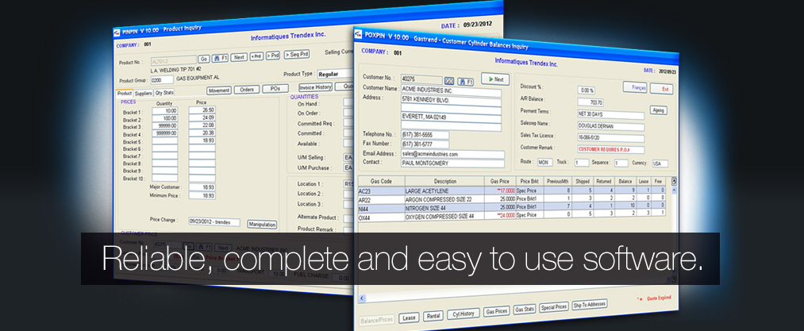This screenshot has height=331, width=804.
Task: Open Gas Prices
Action: tap(497, 311)
